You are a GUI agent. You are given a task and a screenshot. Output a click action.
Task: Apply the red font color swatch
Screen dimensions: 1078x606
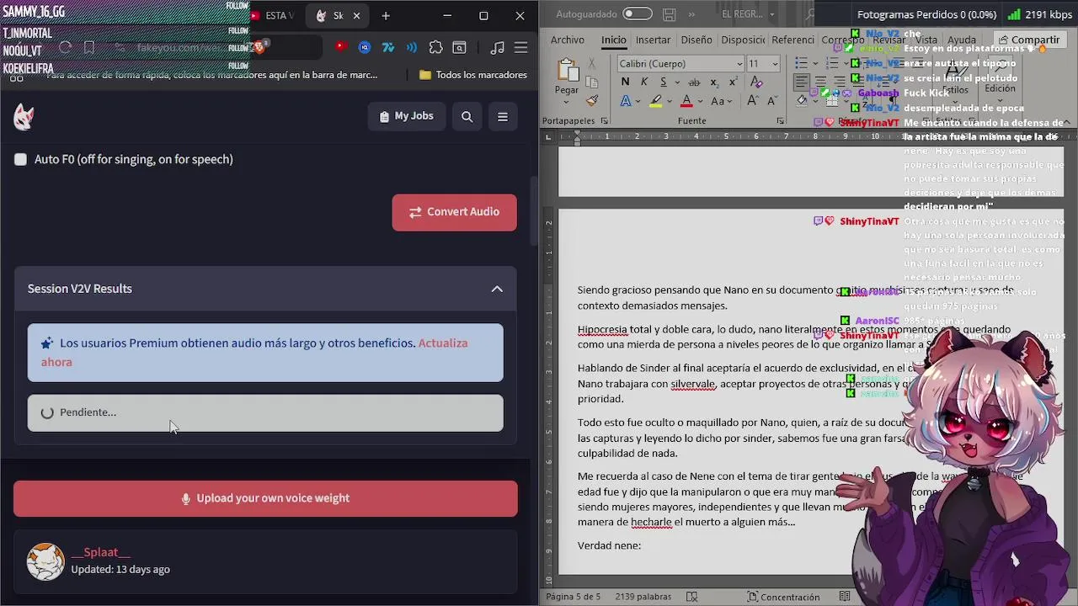(687, 101)
